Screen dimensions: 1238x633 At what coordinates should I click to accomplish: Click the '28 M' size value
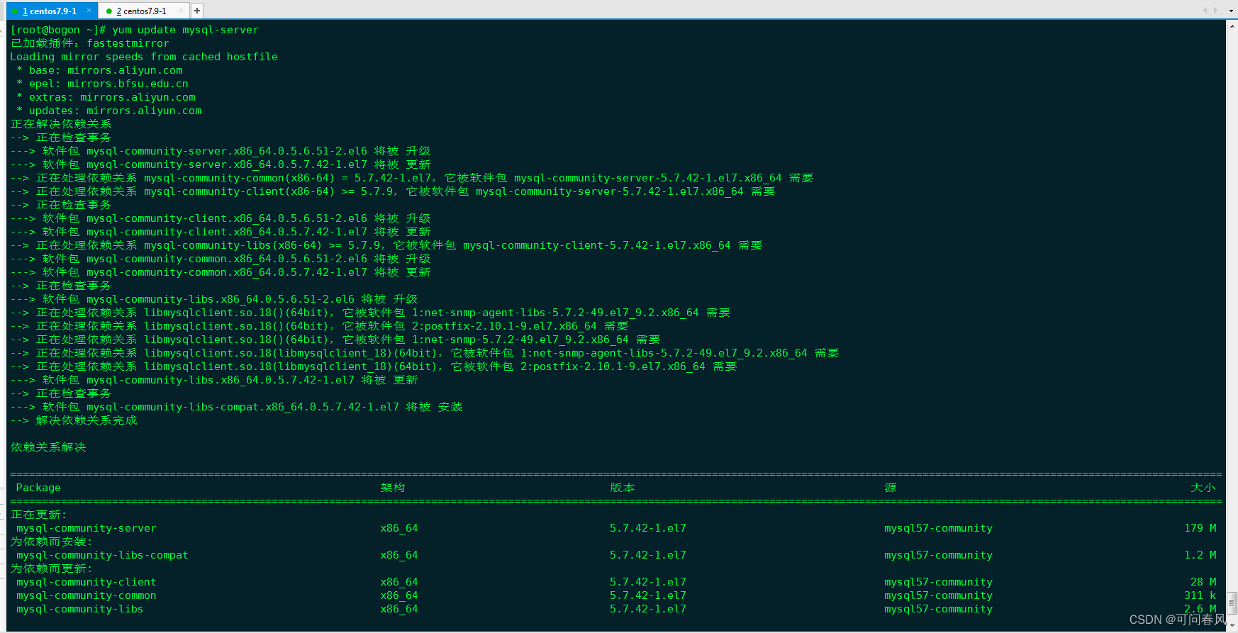coord(1203,582)
